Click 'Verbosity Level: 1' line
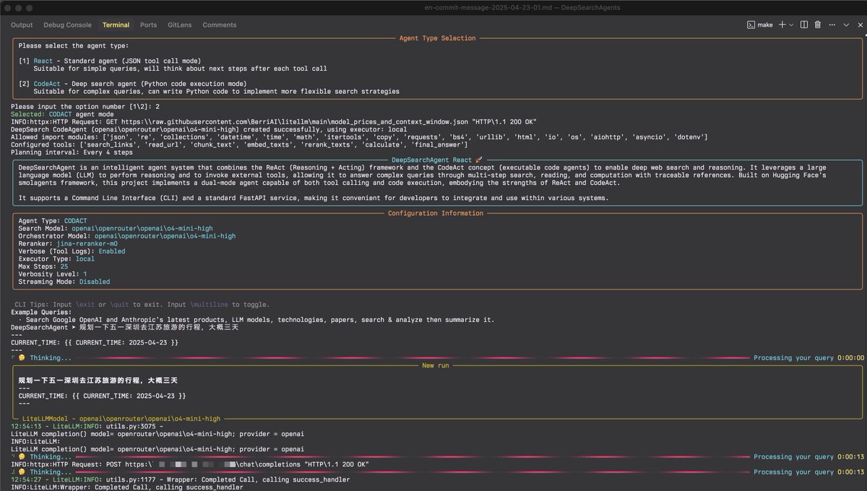 53,274
